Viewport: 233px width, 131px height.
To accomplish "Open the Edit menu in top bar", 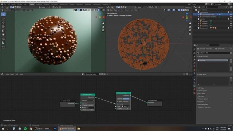I will pyautogui.click(x=9, y=4).
